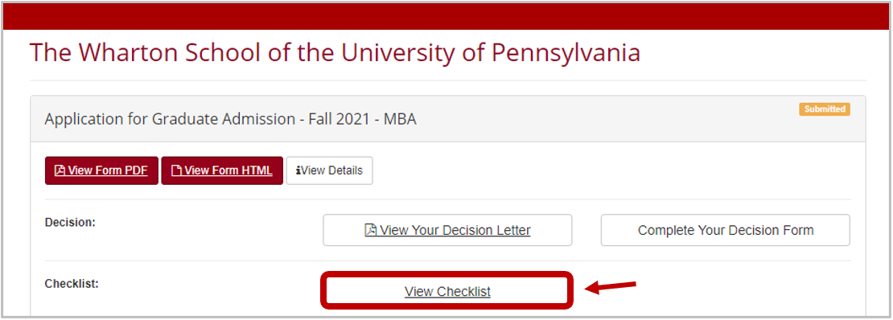This screenshot has width=893, height=320.
Task: Click the red arrow pointing at View Checklist
Action: click(611, 286)
